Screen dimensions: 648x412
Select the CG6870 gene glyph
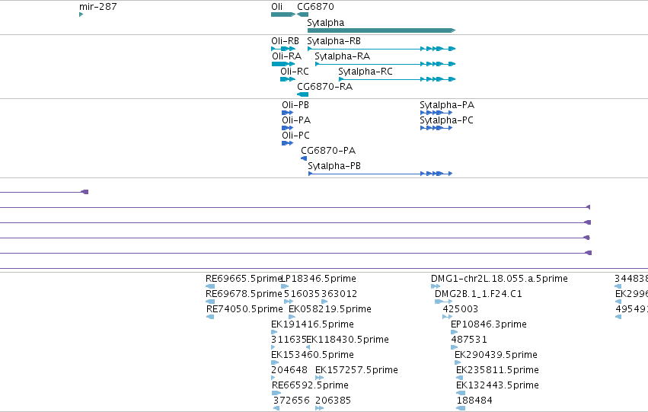pos(302,14)
